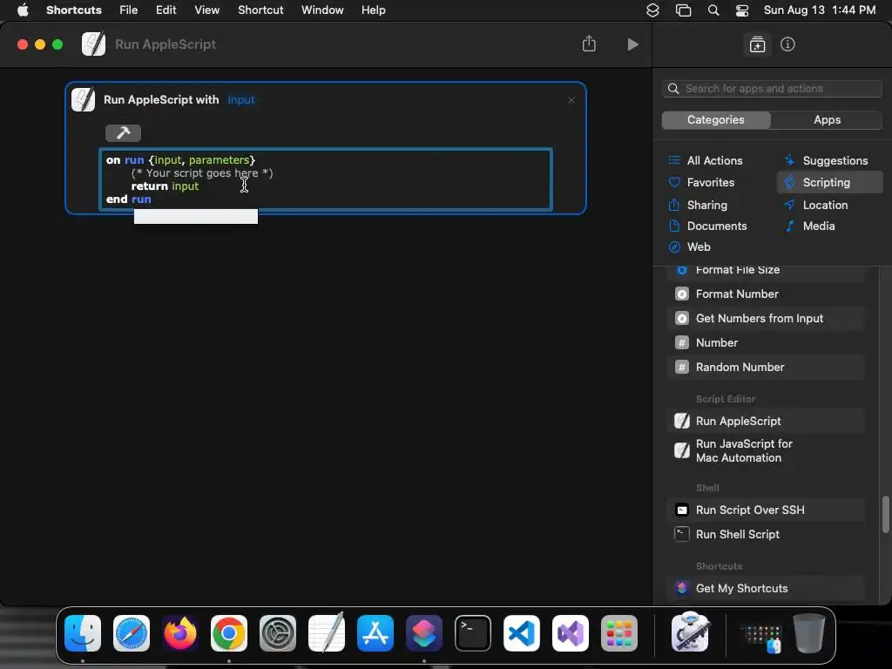The width and height of the screenshot is (892, 669).
Task: Open the Shortcut menu
Action: tap(260, 10)
